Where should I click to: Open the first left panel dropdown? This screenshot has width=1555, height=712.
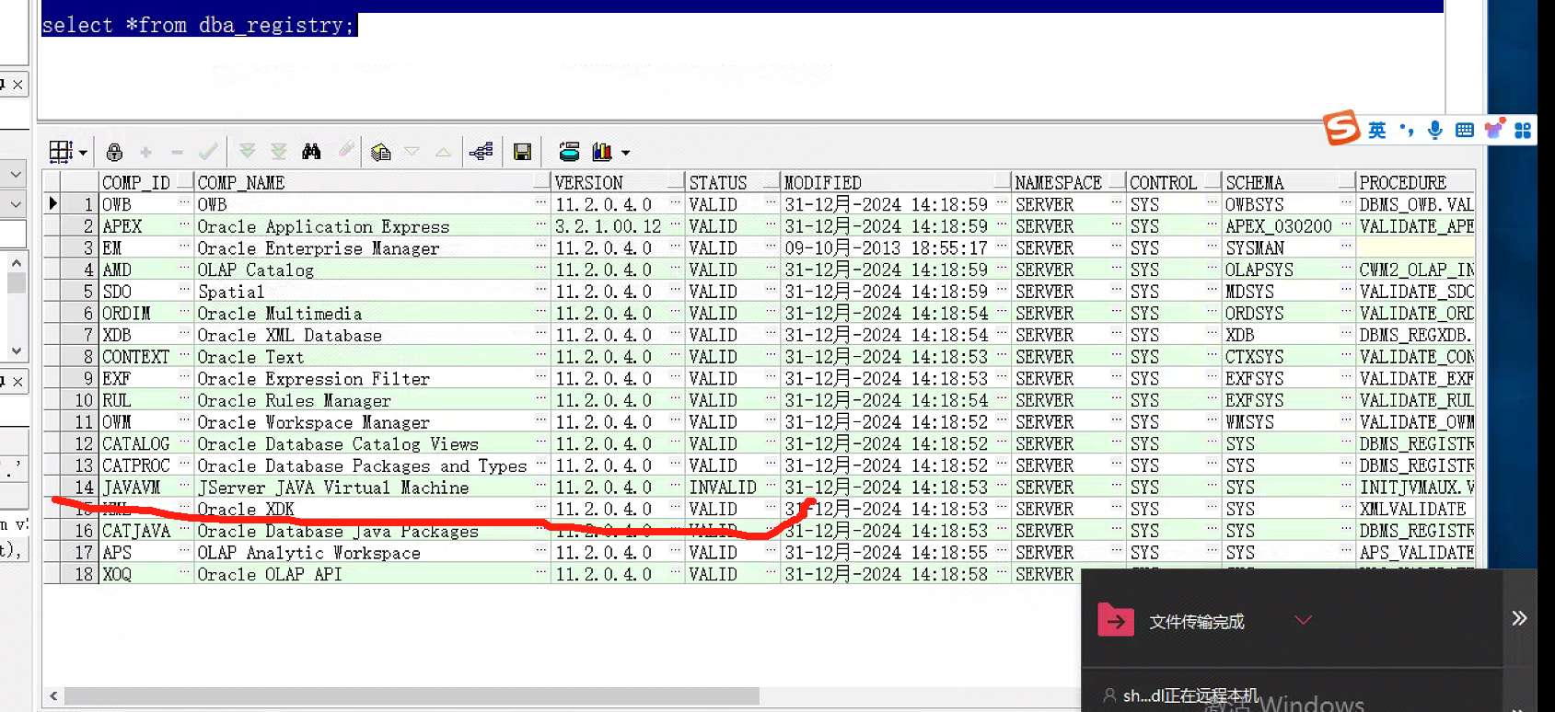(15, 174)
